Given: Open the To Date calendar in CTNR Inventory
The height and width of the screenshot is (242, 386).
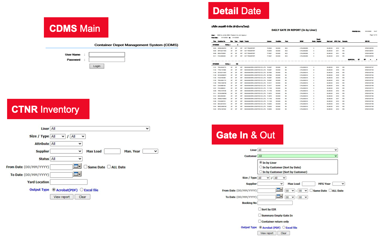Looking at the screenshot, I should (77, 174).
